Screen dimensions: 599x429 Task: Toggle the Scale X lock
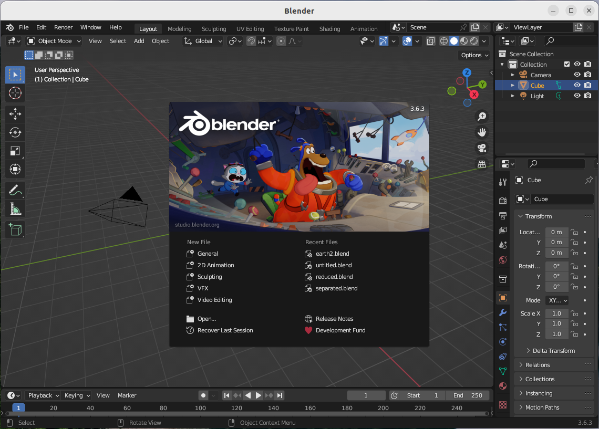(574, 313)
